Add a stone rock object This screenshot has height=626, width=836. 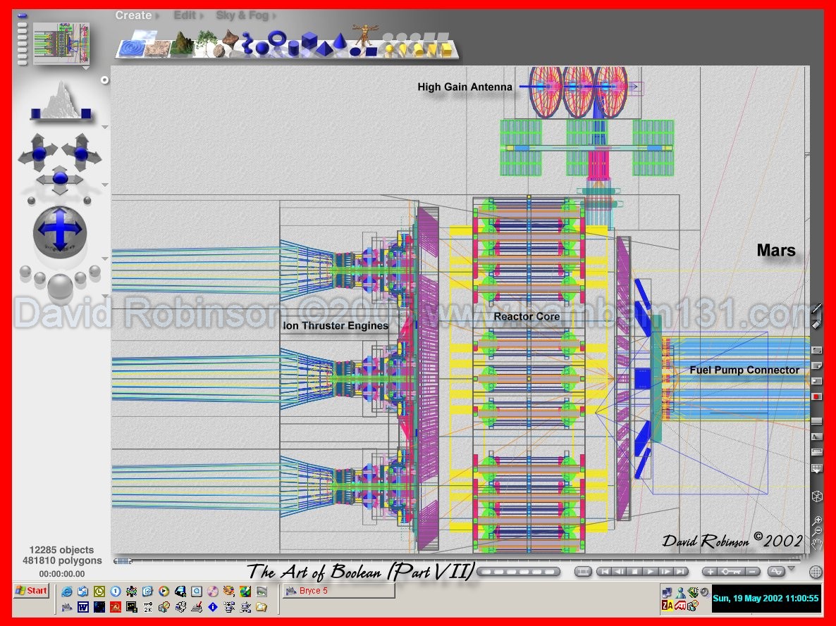219,51
